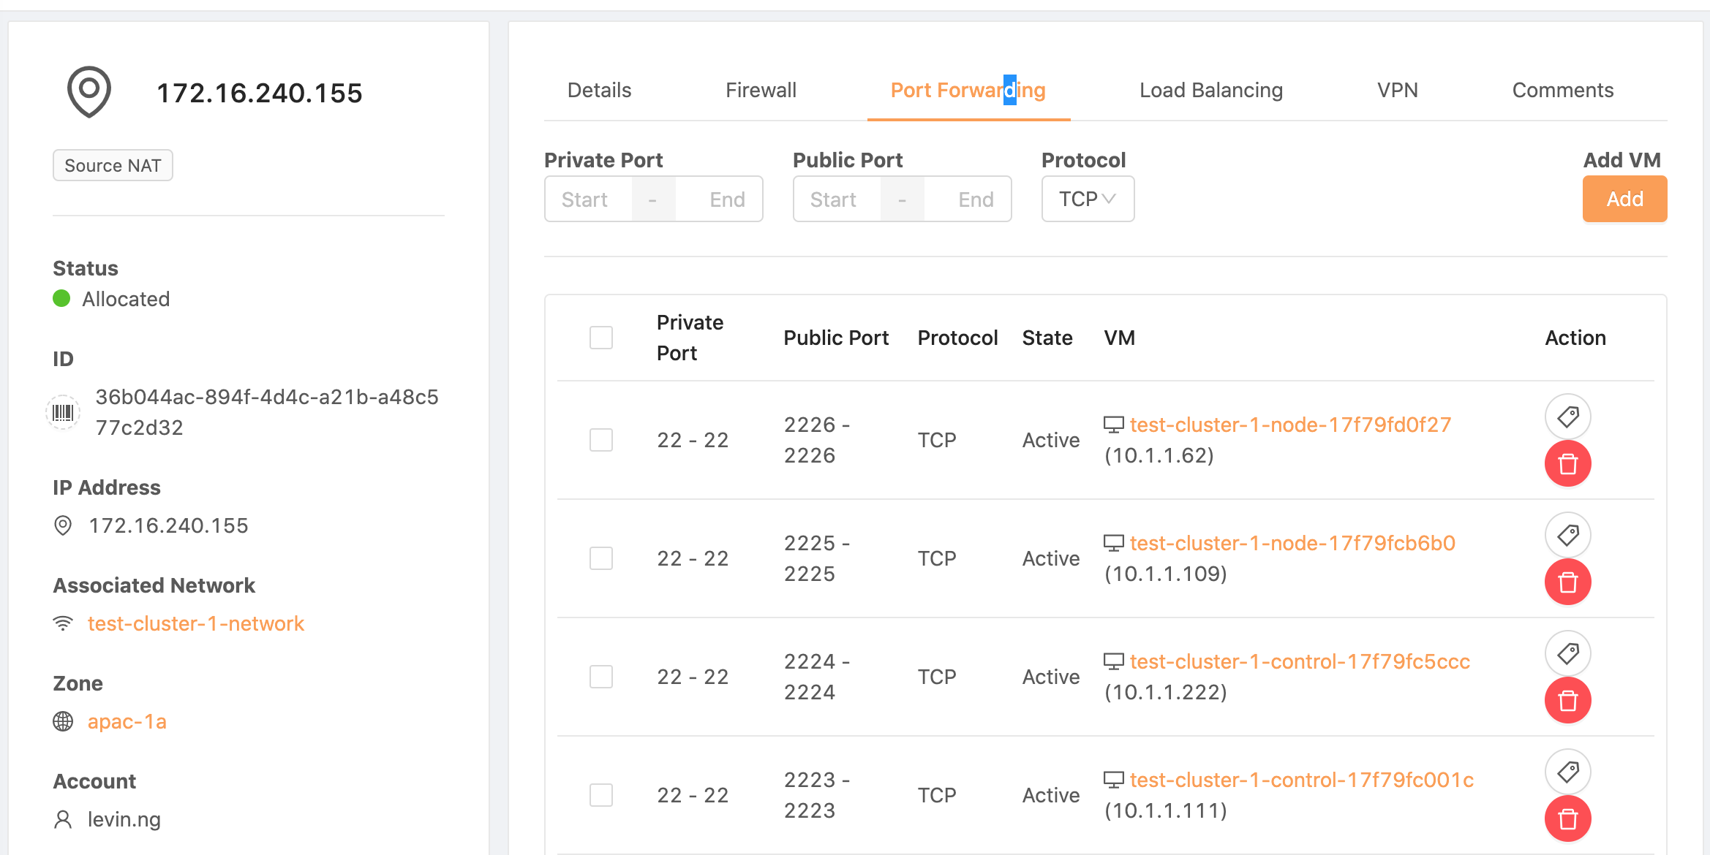Edit tags for the port 2224 rule
Viewport: 1710px width, 855px height.
[x=1567, y=654]
